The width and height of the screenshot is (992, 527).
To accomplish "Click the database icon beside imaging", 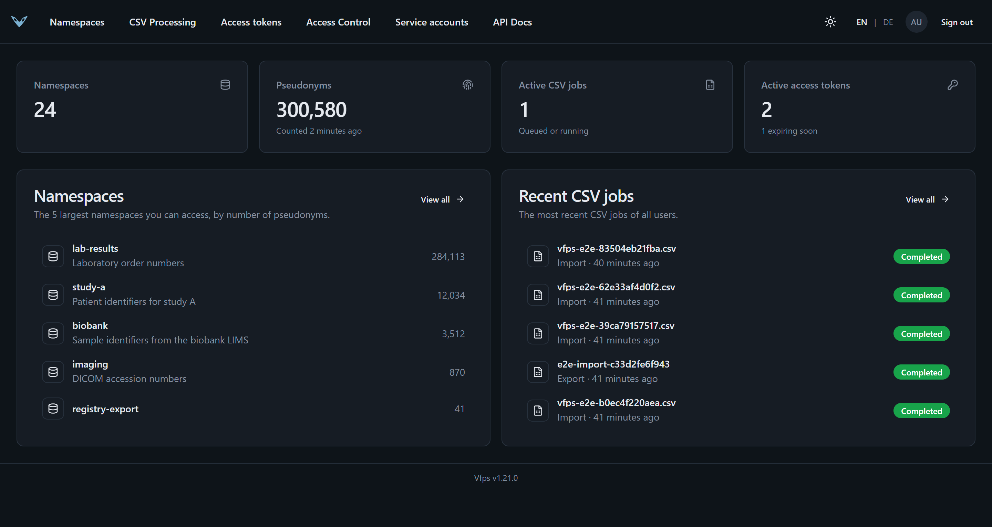I will point(53,372).
